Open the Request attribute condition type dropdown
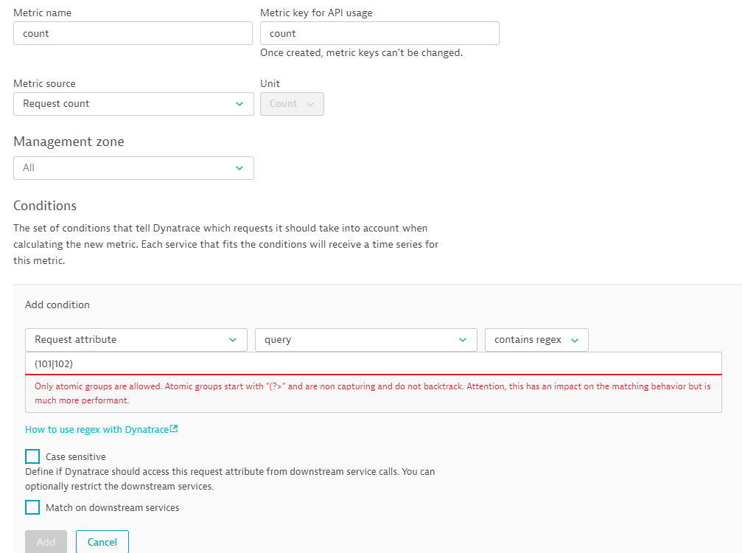 click(x=136, y=340)
